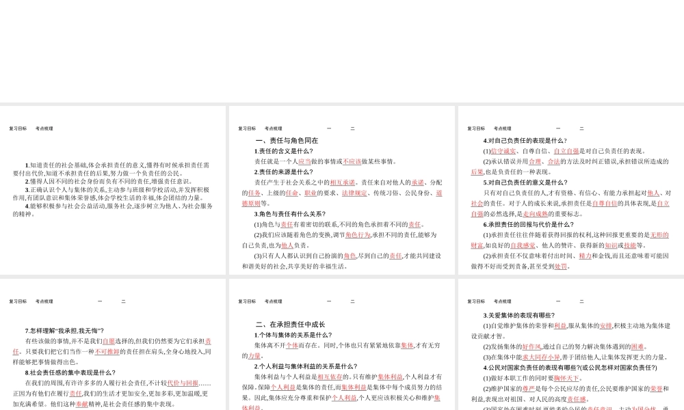Click '复习目标' tab on the '知道责任的社会基础' slide
Screen dimensions: 684x410
(18, 128)
